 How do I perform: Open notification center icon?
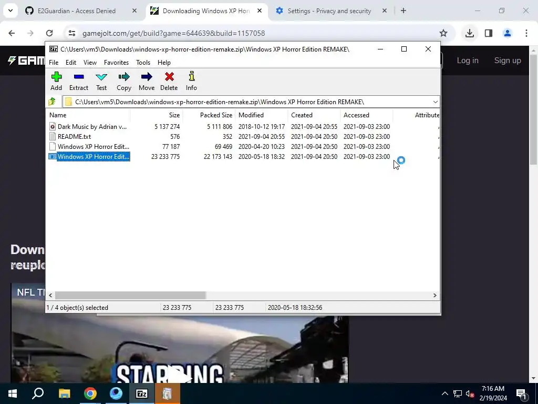(521, 393)
